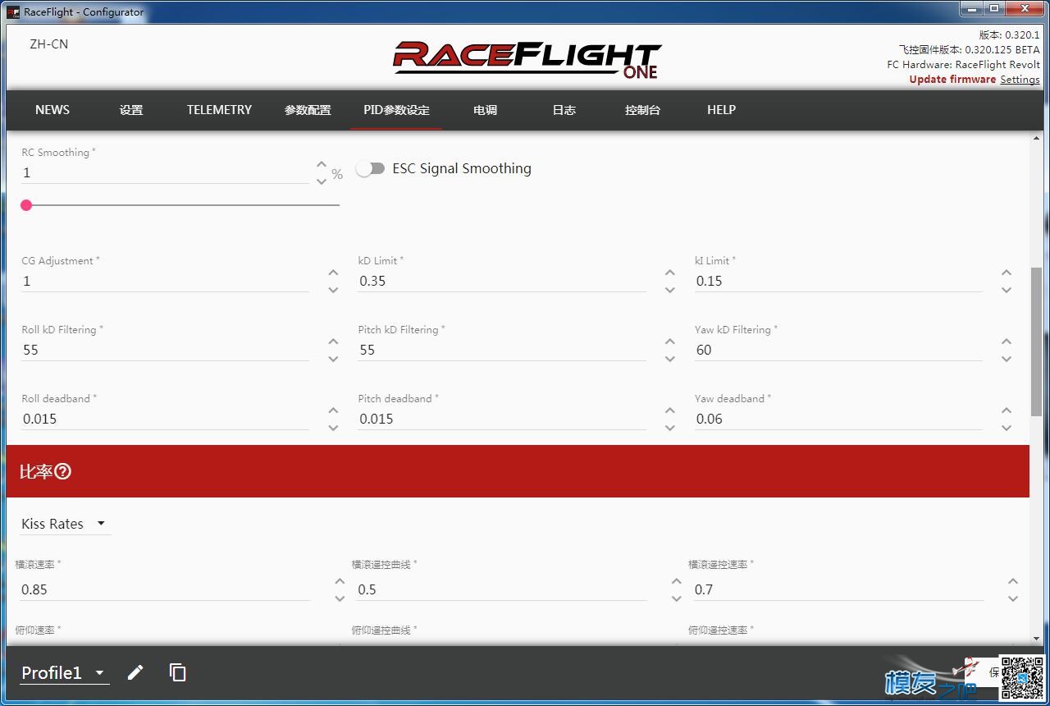This screenshot has width=1050, height=706.
Task: Click the vertical scrollbar thumb
Action: coord(1036,341)
